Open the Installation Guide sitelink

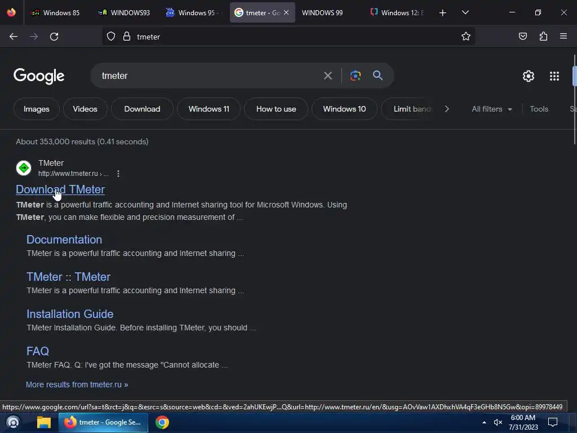point(70,313)
